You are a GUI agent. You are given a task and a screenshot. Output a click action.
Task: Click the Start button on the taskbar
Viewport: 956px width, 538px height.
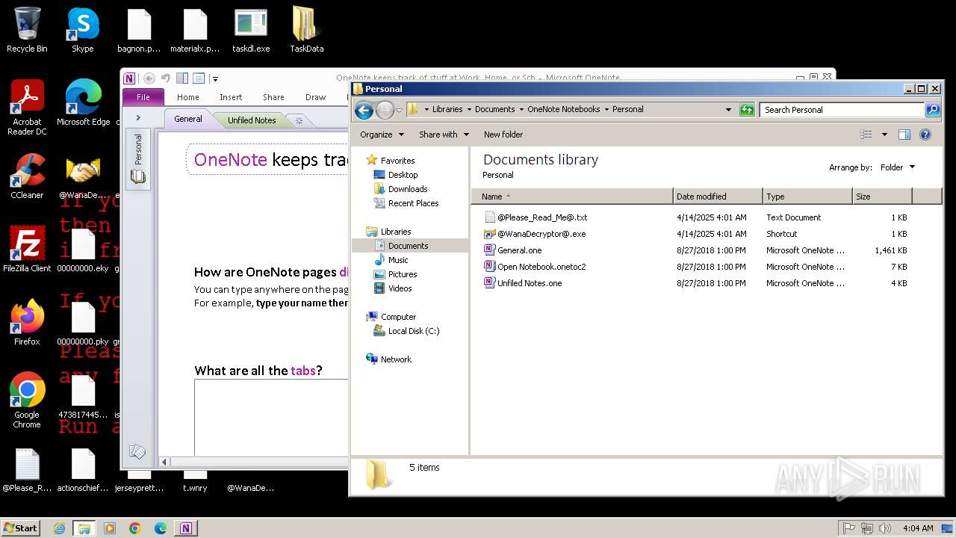click(x=21, y=528)
